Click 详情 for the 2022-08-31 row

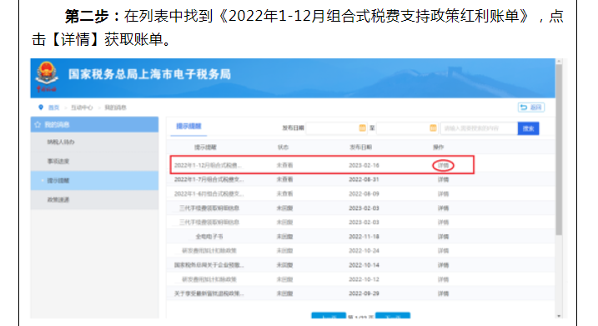[443, 179]
